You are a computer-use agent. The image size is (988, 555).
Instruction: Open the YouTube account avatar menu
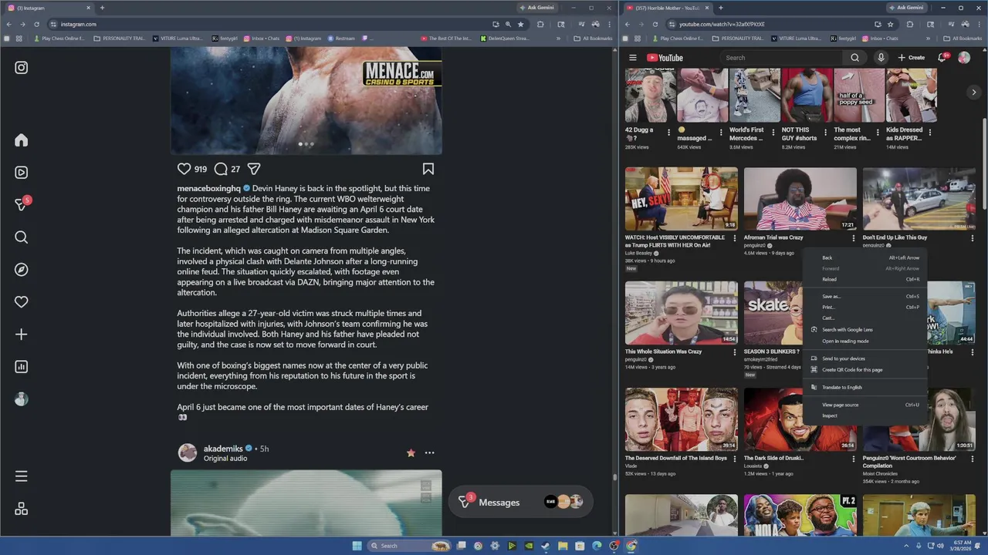click(964, 58)
